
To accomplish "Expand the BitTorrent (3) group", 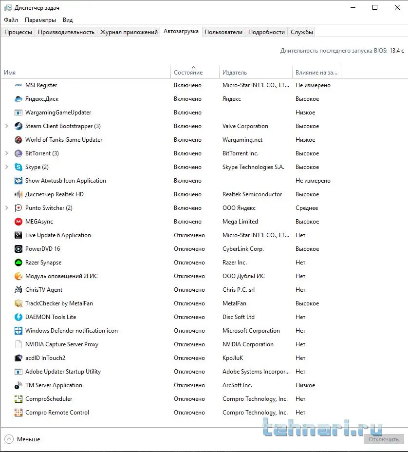I will click(x=7, y=153).
